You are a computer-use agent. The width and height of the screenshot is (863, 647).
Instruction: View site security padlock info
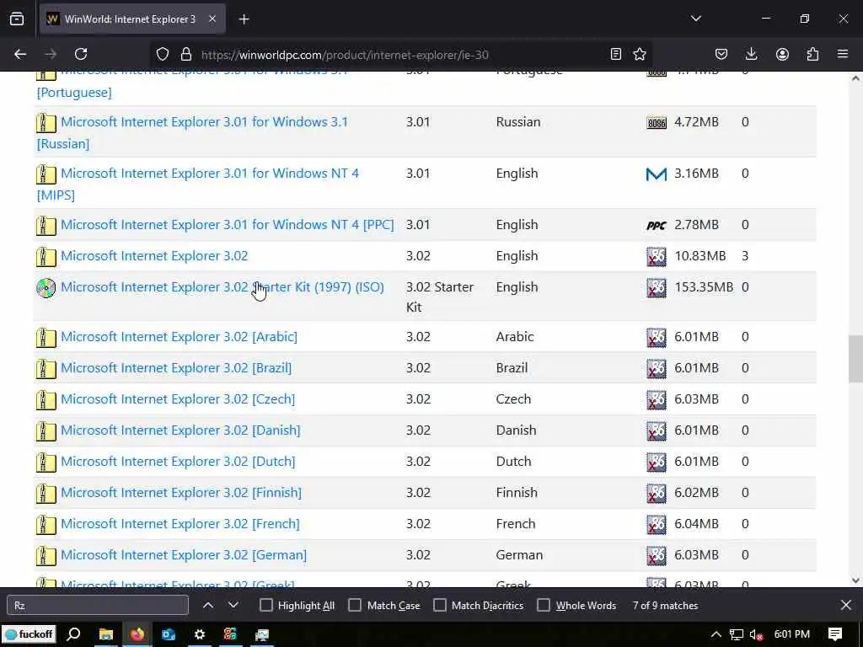coord(186,54)
